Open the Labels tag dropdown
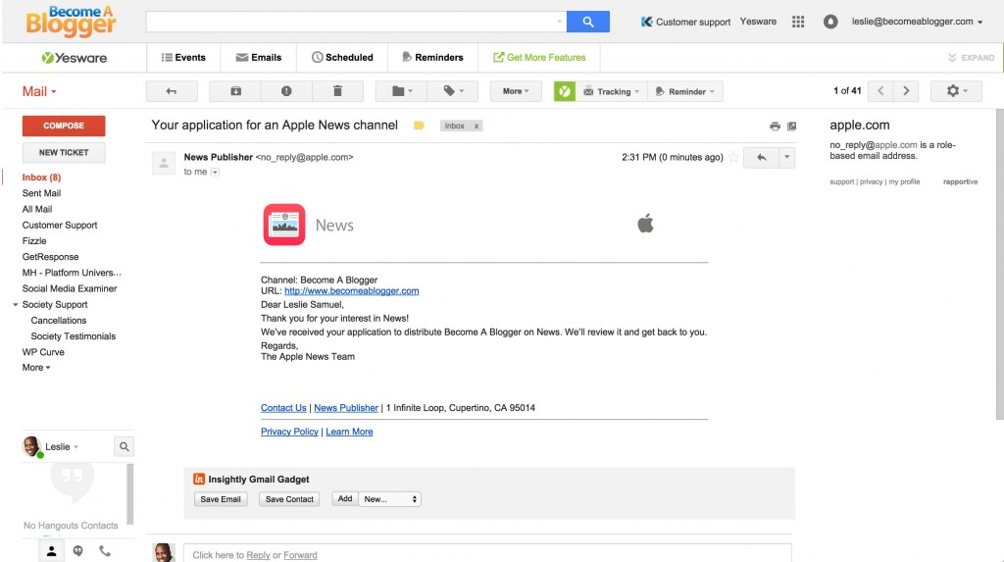 coord(453,91)
